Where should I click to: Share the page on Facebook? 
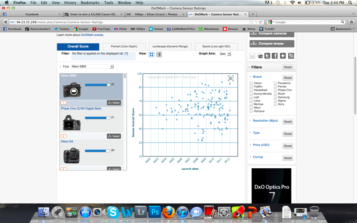point(274,56)
